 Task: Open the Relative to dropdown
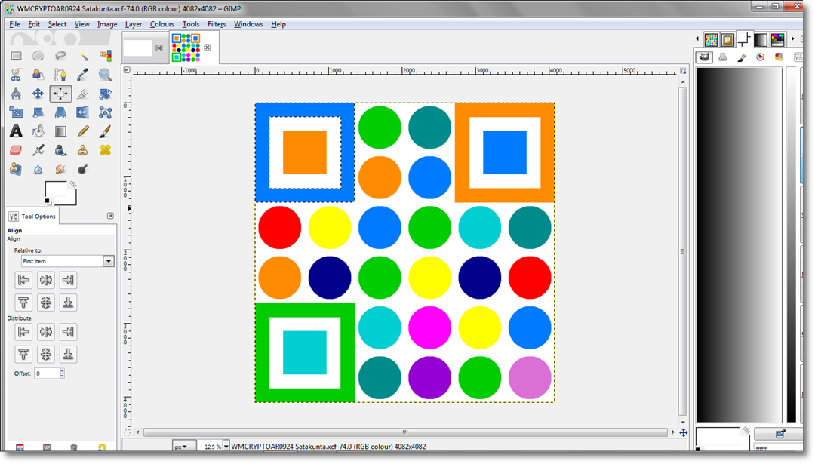(x=67, y=261)
